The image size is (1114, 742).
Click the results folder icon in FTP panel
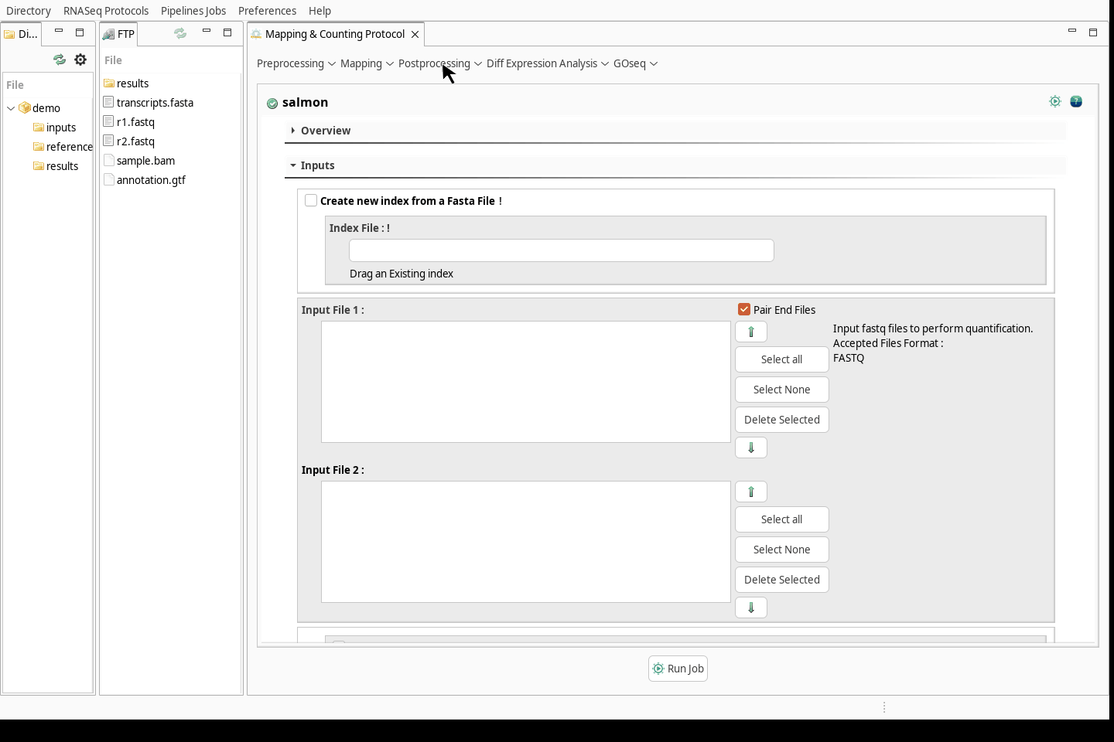click(x=109, y=83)
